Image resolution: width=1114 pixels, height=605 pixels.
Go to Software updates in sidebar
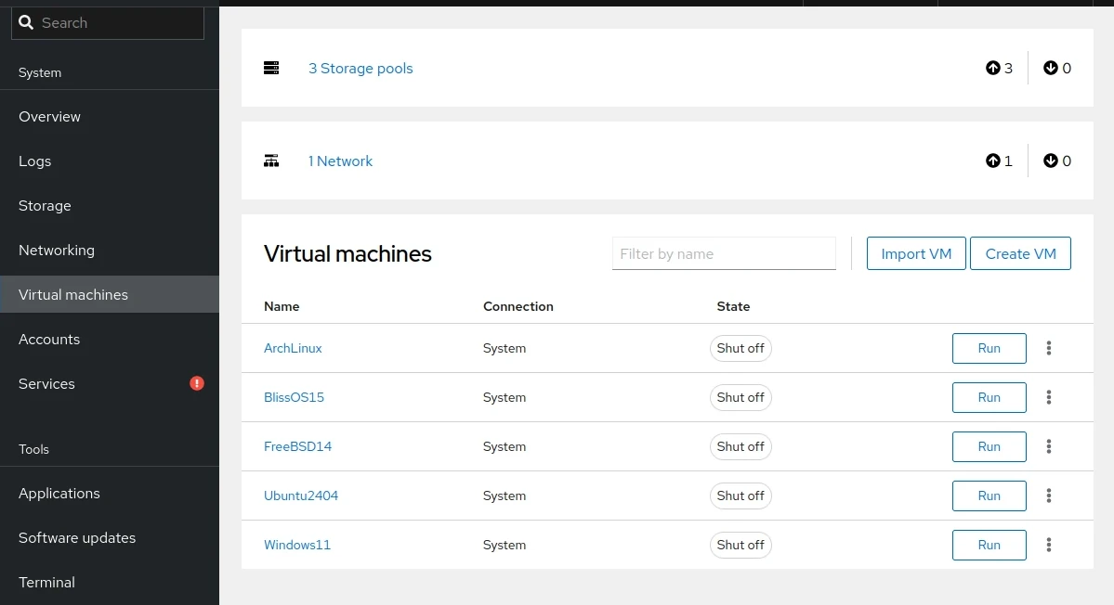point(77,537)
